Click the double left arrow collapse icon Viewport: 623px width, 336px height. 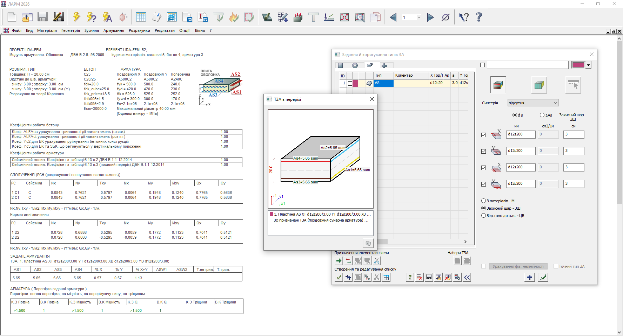click(467, 278)
